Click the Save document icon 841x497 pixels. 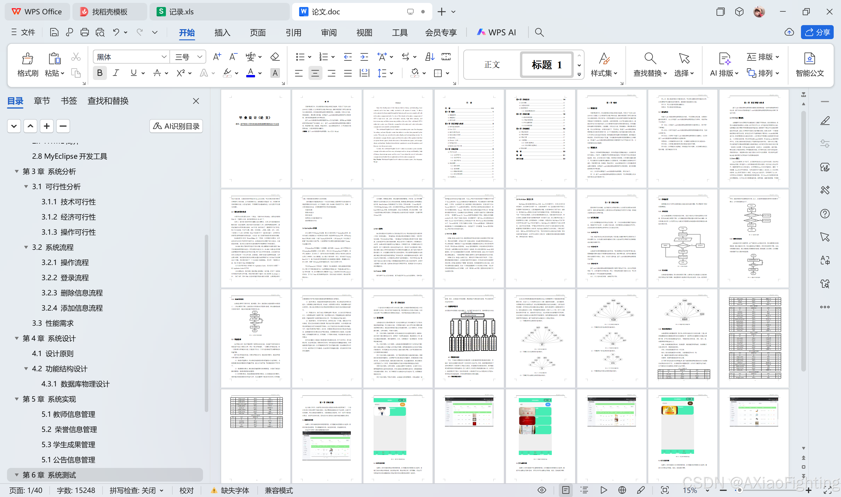tap(54, 32)
